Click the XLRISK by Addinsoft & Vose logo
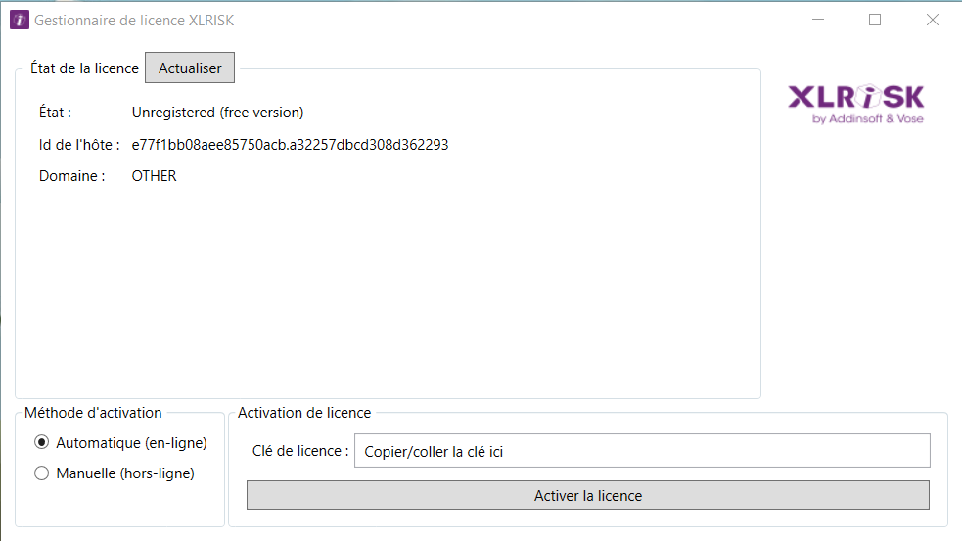The image size is (962, 541). pyautogui.click(x=856, y=104)
